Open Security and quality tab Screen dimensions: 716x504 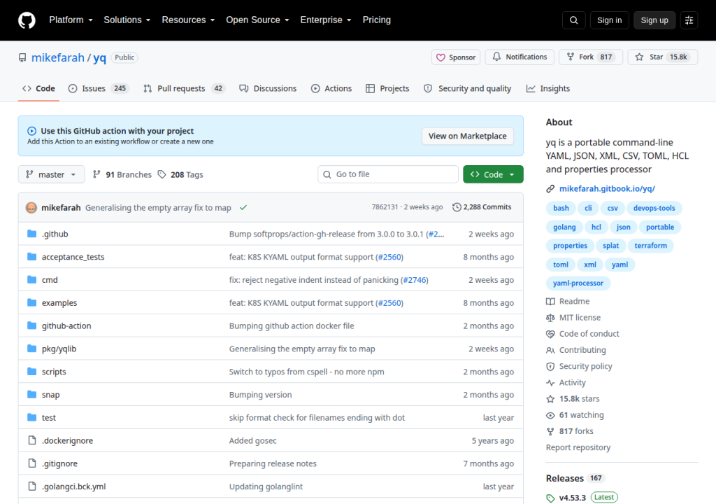coord(468,88)
